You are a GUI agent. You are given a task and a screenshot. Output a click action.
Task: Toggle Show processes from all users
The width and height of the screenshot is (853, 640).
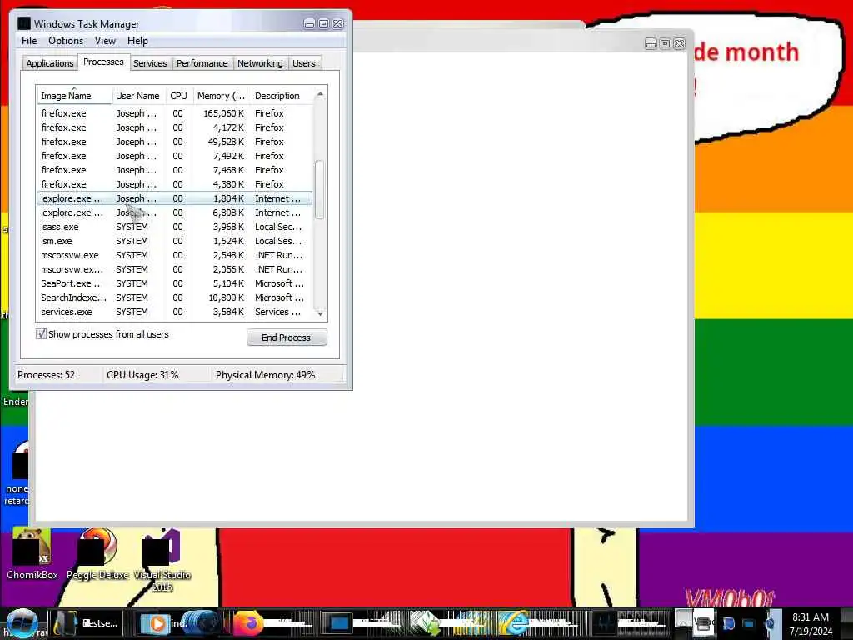tap(42, 334)
